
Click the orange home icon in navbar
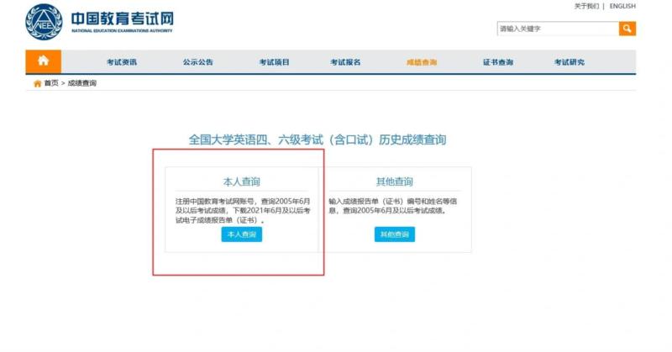click(x=44, y=61)
